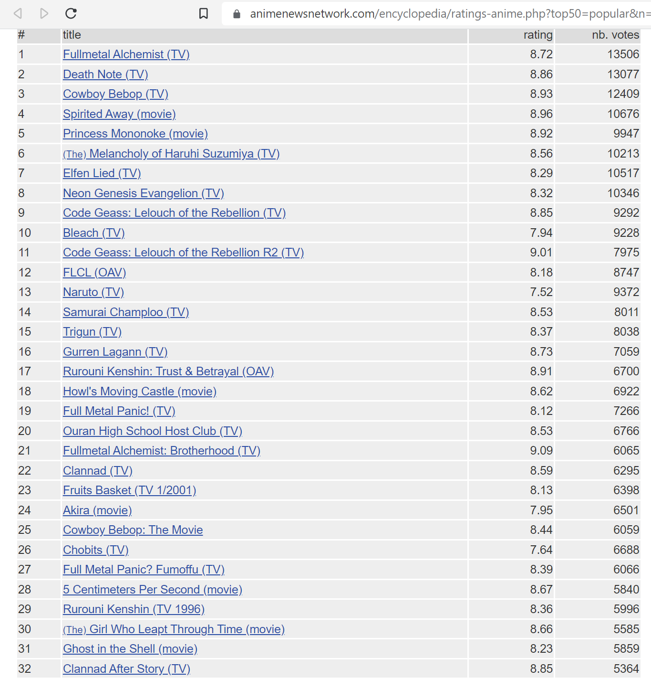The width and height of the screenshot is (651, 679).
Task: Open Code Geass: Lelouch of the Rebellion (TV)
Action: [175, 213]
